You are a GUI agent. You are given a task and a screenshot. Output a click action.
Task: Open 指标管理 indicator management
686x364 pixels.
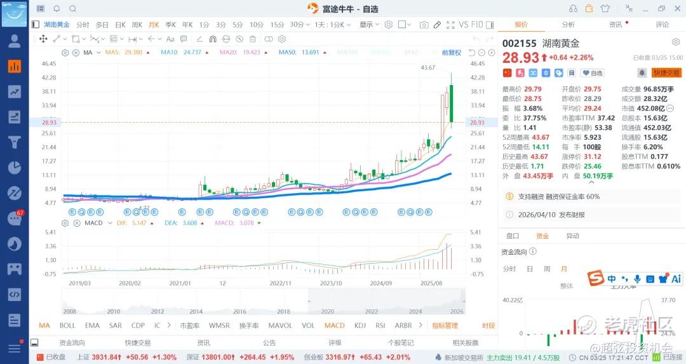[445, 325]
